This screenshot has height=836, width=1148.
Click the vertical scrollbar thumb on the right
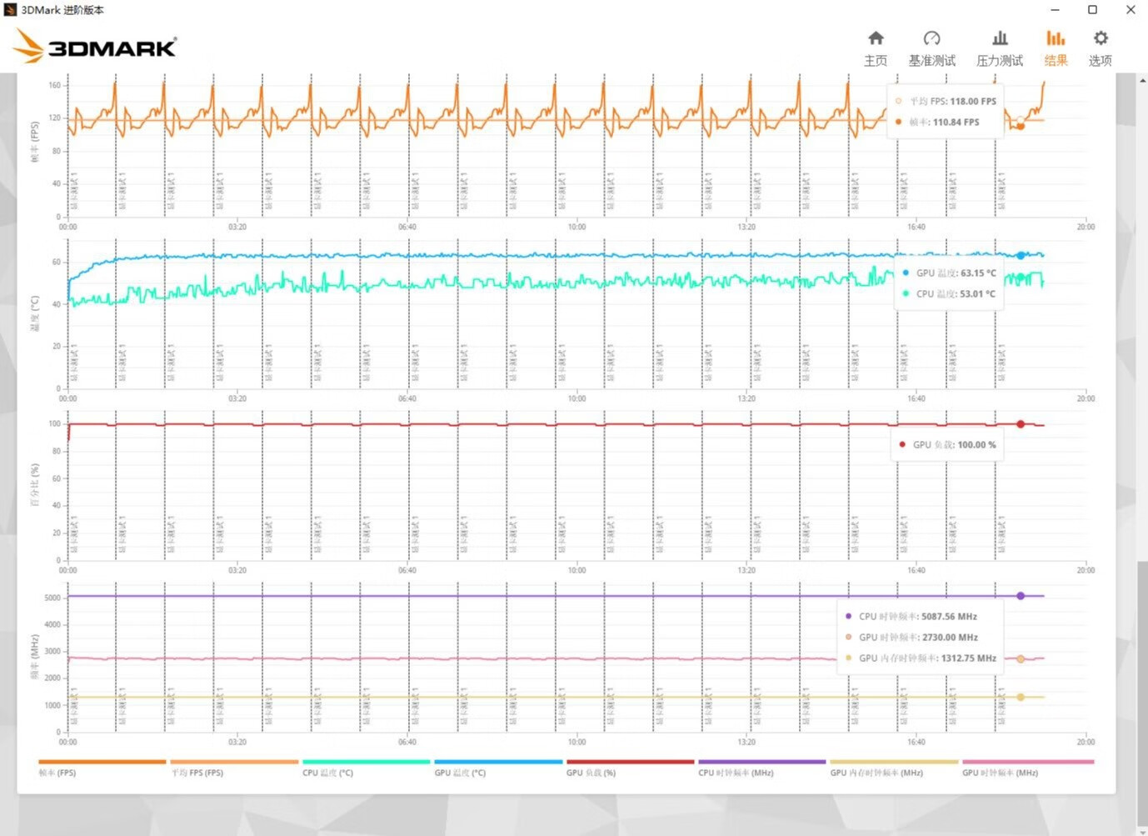(x=1142, y=692)
